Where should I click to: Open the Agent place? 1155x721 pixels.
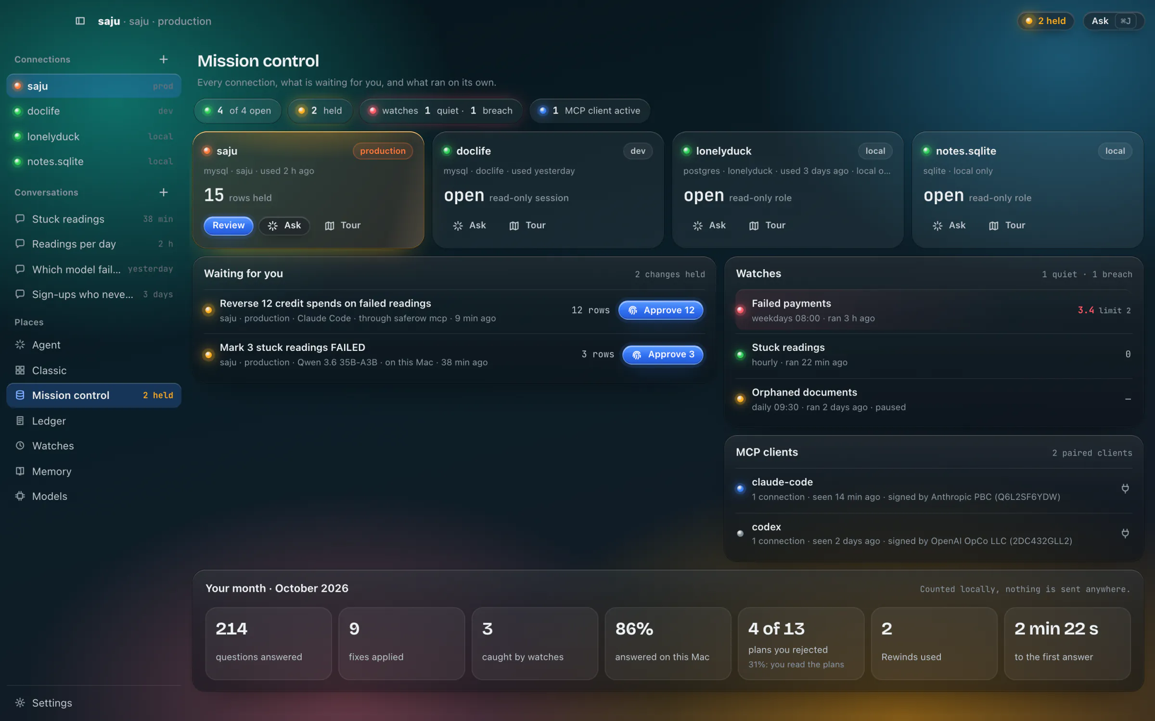pyautogui.click(x=94, y=345)
